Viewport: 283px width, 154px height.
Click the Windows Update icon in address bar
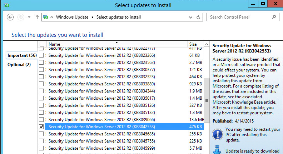tap(46, 17)
